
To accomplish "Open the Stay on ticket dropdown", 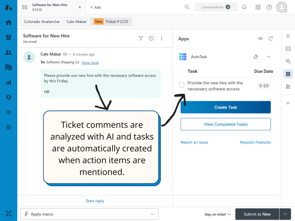I will tap(218, 214).
